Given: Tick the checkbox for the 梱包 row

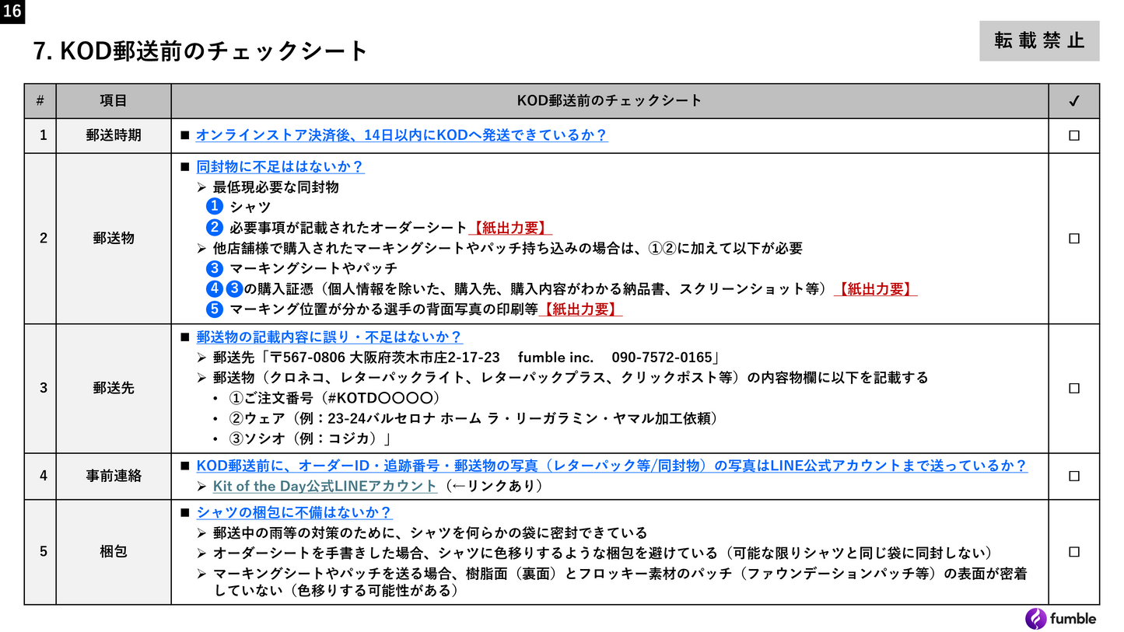Looking at the screenshot, I should (x=1073, y=552).
